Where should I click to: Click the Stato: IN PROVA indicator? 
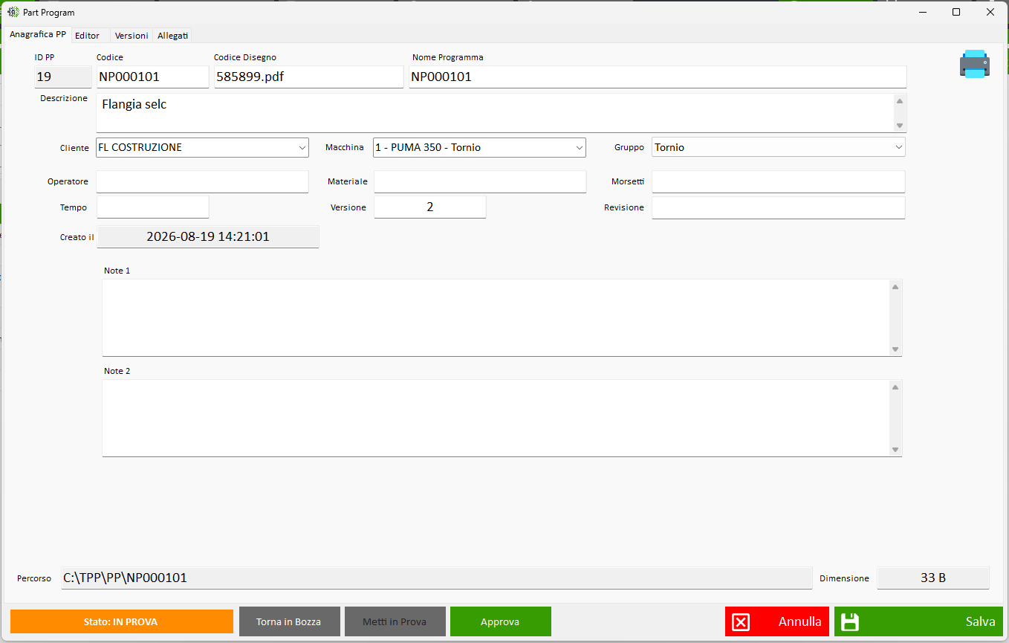[x=121, y=621]
